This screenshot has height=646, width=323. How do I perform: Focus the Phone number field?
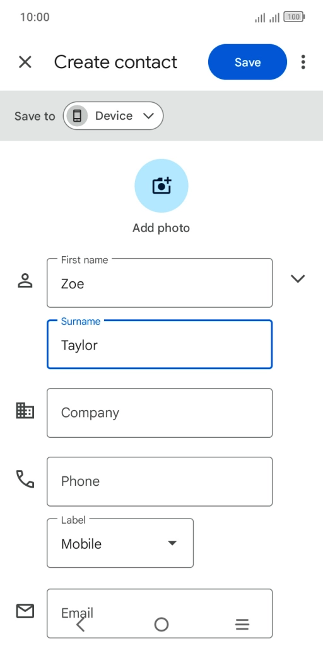point(160,481)
